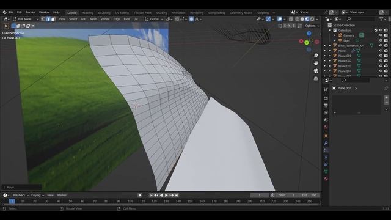Open the View Layer properties tab icon
The width and height of the screenshot is (391, 220).
(326, 112)
